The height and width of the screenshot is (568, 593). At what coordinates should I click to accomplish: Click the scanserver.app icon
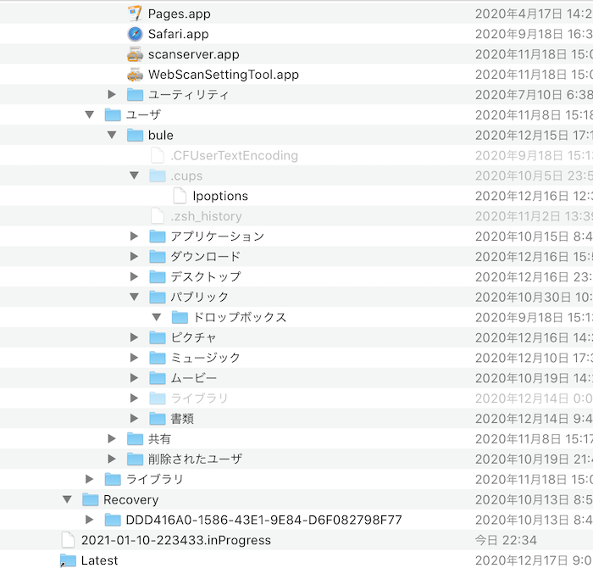click(x=135, y=54)
